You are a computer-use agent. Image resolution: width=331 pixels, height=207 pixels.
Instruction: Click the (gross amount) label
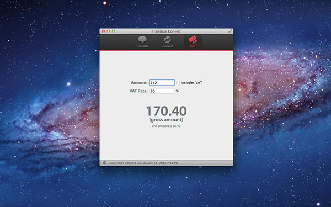click(x=166, y=120)
